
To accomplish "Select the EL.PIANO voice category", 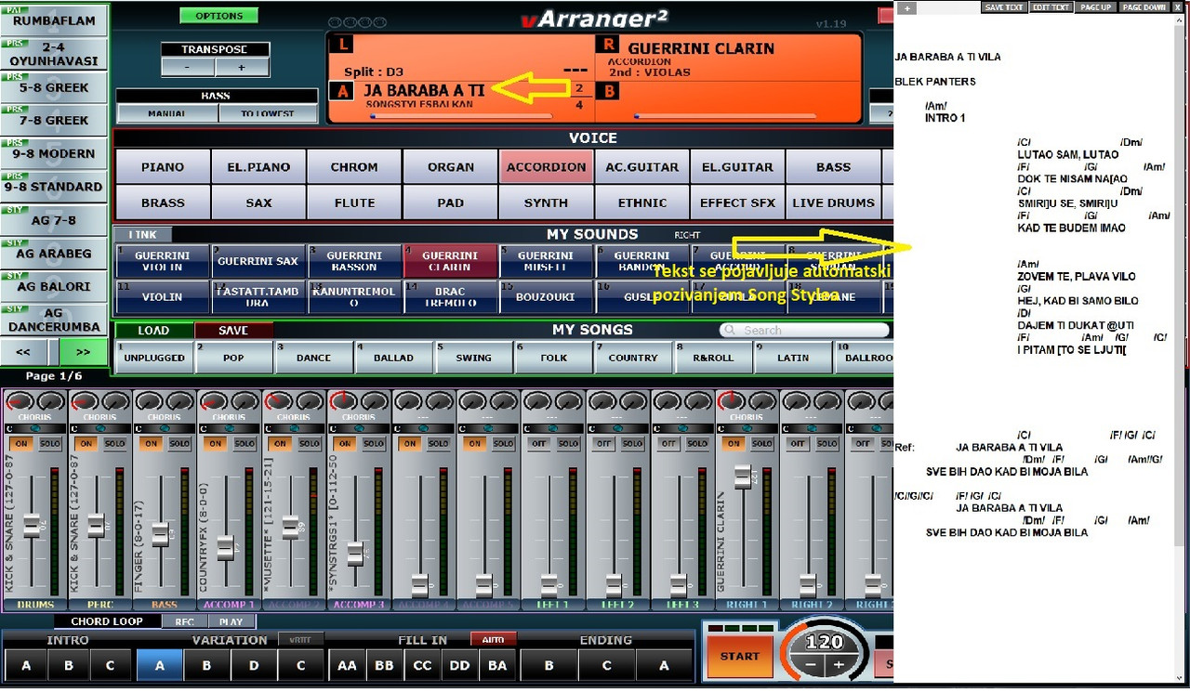I will [258, 167].
